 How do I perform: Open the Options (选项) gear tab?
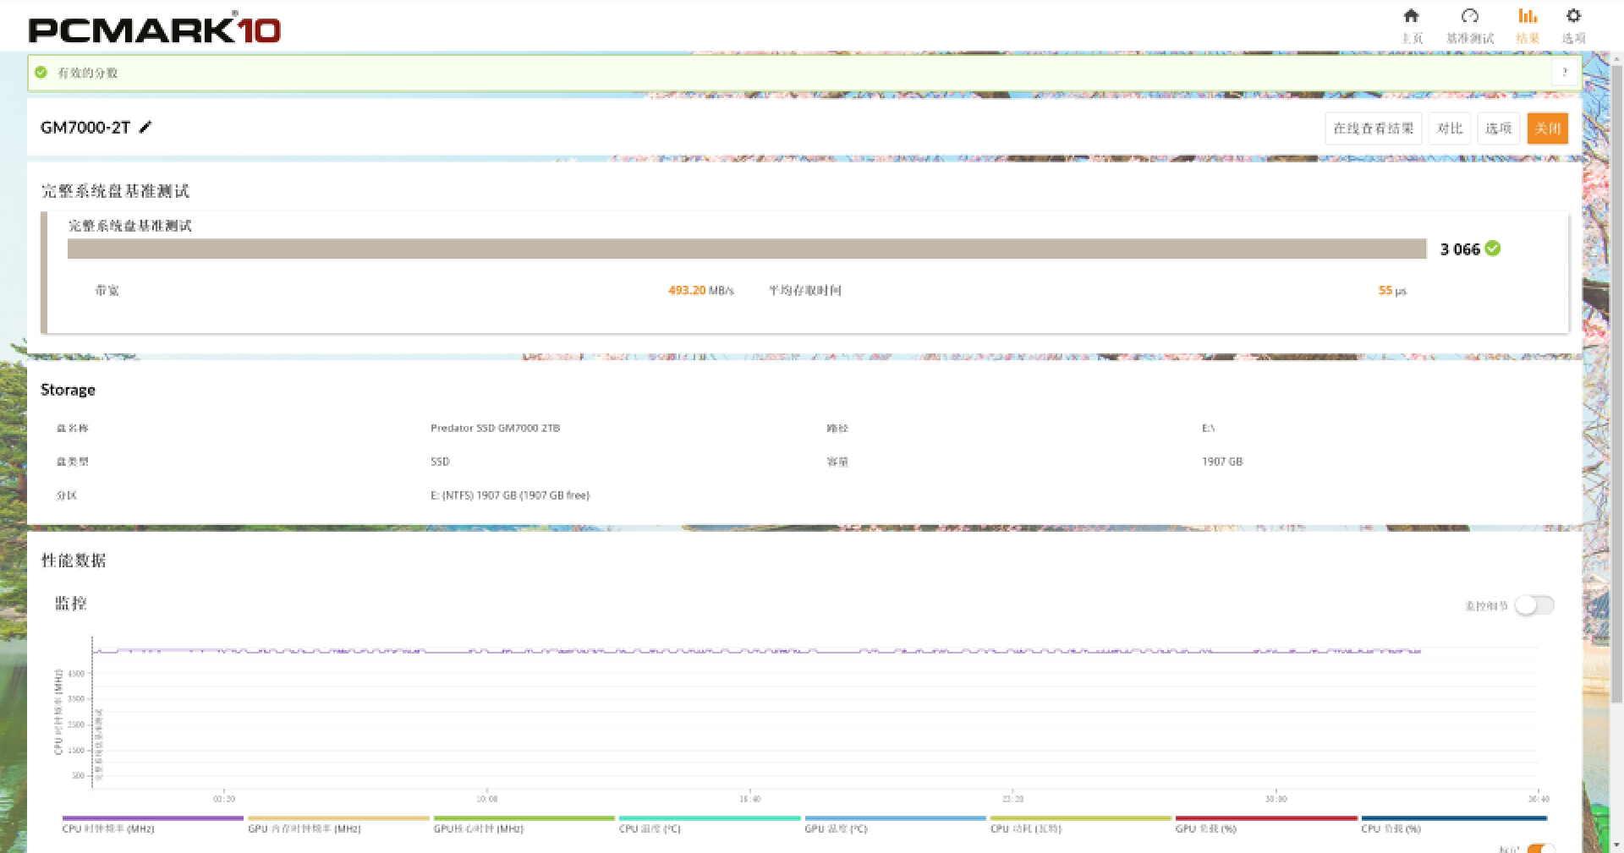coord(1573,25)
